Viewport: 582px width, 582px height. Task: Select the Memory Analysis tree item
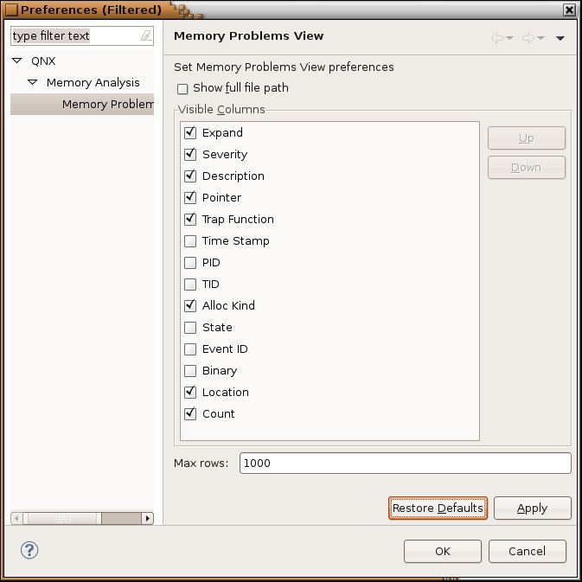[93, 83]
